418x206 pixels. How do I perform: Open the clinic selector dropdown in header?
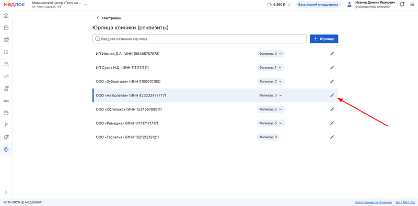(x=60, y=5)
